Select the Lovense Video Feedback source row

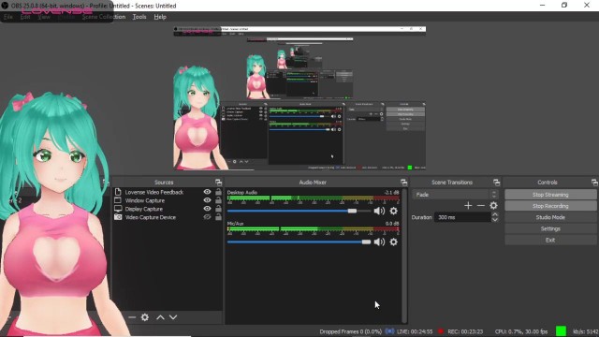168,192
